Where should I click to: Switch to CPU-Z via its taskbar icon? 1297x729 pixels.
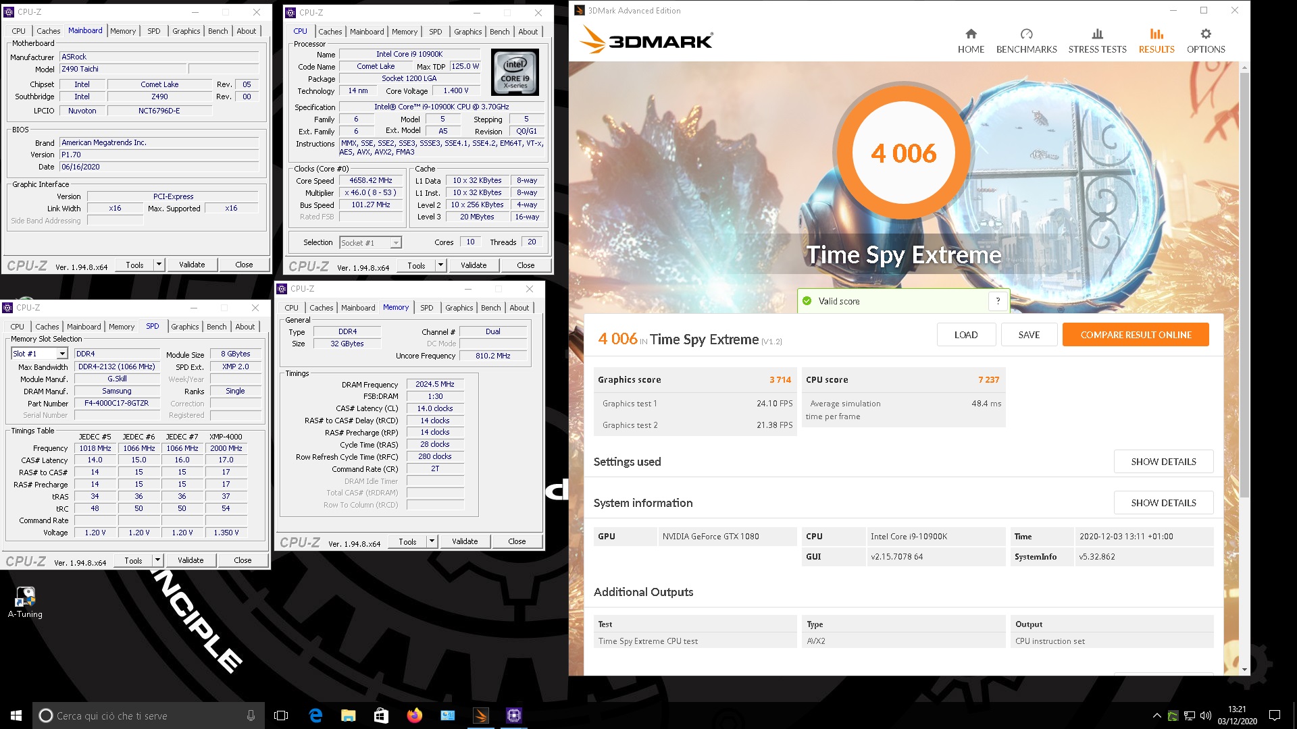click(514, 715)
